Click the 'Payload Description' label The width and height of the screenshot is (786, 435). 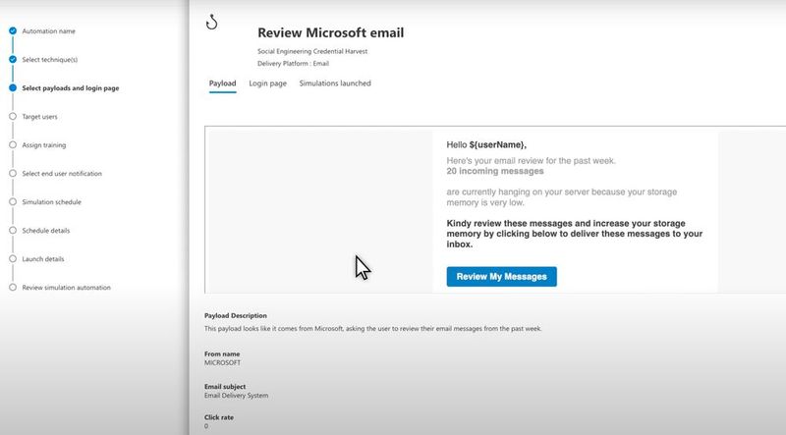[x=236, y=316]
